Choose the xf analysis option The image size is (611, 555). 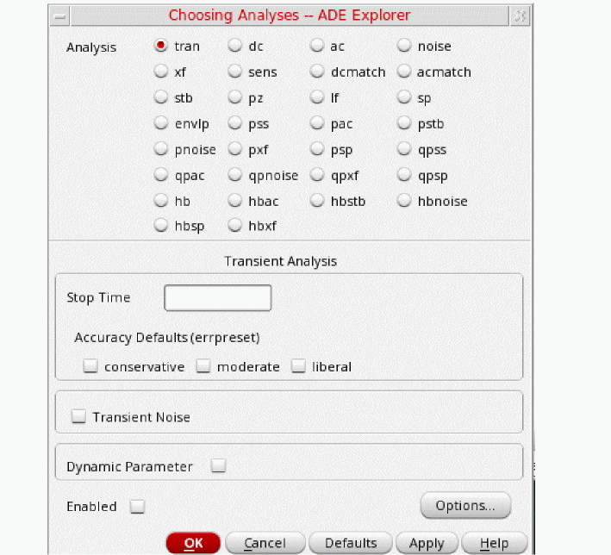click(x=160, y=72)
